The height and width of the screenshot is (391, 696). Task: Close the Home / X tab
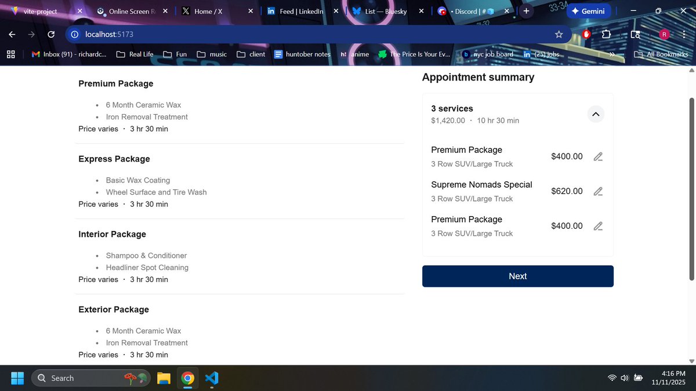click(251, 11)
